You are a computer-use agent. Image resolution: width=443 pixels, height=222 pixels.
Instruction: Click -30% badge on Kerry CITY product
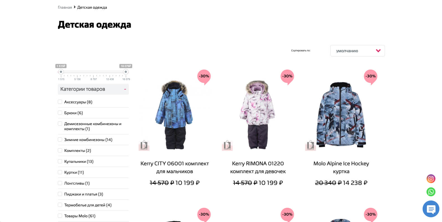click(204, 77)
